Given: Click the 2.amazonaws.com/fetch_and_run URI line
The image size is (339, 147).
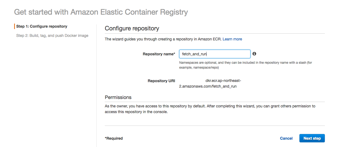Looking at the screenshot, I should [208, 86].
